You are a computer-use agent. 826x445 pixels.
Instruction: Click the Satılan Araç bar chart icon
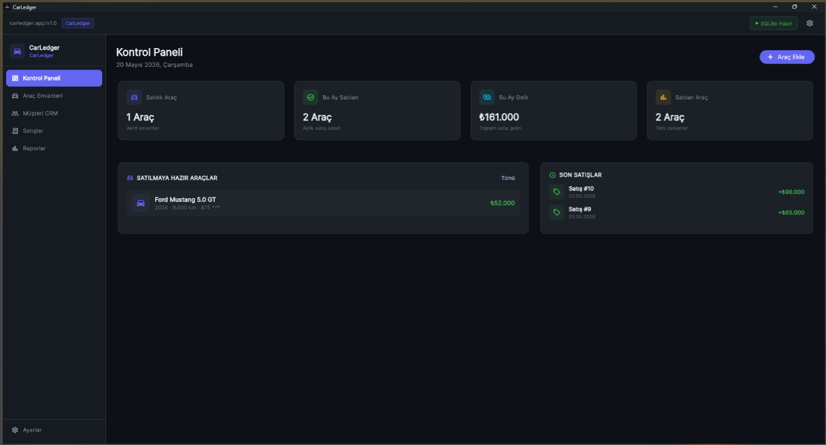coord(663,97)
